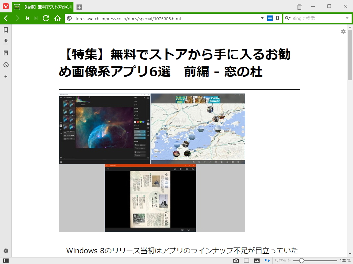Capture a screenshot with the camera icon
This screenshot has height=264, width=353.
pyautogui.click(x=236, y=260)
